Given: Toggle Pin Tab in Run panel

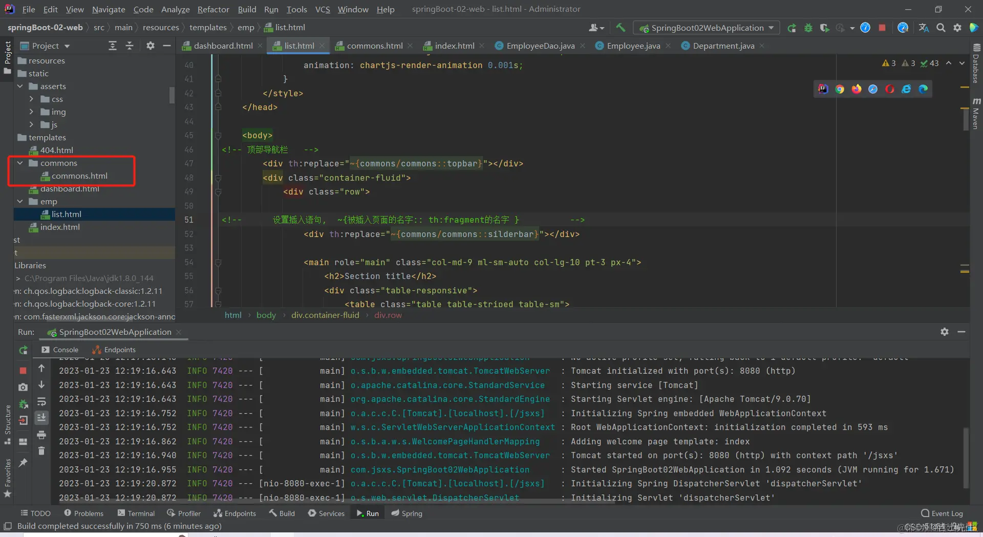Looking at the screenshot, I should coord(23,463).
